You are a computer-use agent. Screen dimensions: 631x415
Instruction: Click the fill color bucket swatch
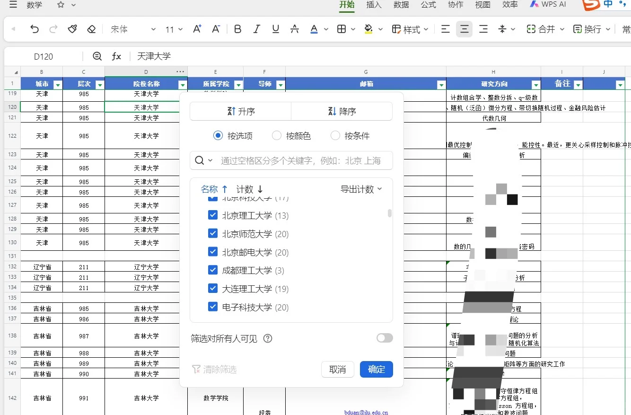[368, 29]
